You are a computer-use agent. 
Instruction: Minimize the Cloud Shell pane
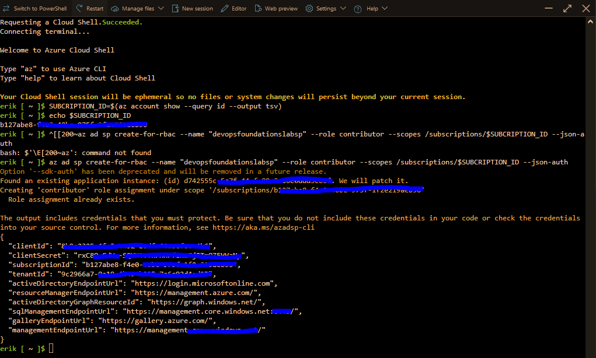(x=549, y=8)
